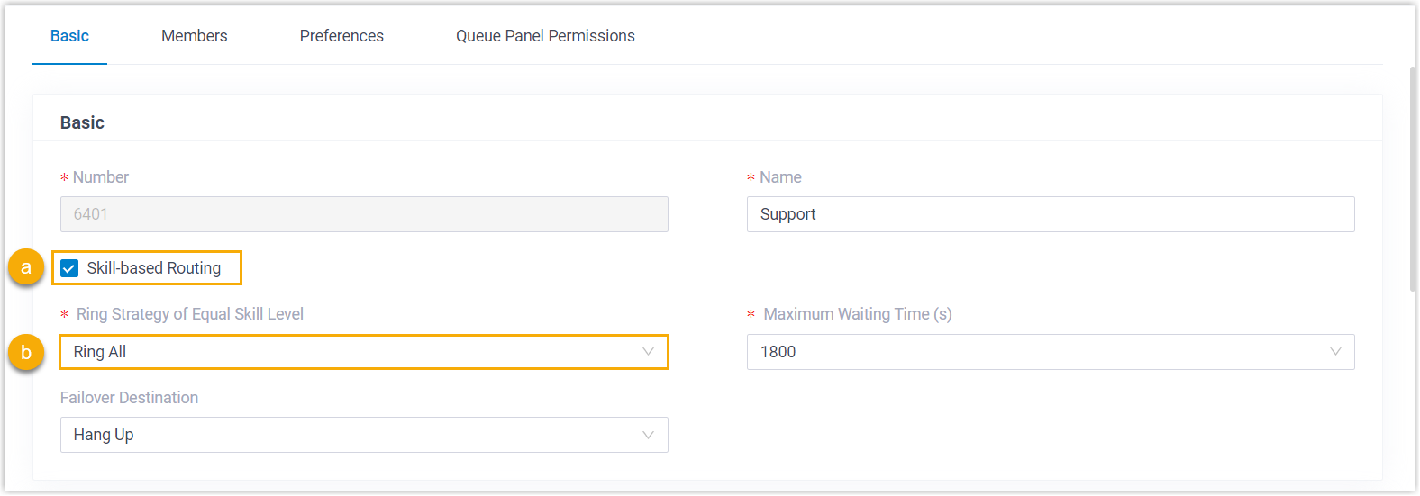Click the orange callout badge labeled b
The image size is (1420, 496).
(x=26, y=352)
